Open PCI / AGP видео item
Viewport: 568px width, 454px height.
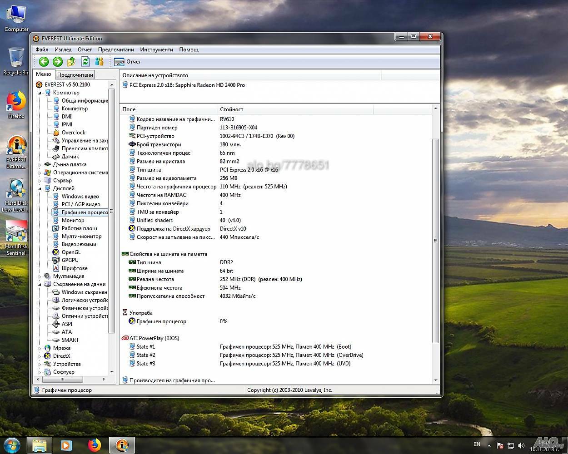coord(81,204)
